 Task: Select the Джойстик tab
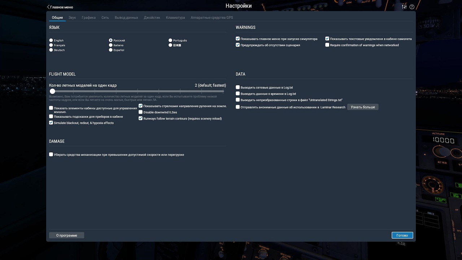(152, 17)
